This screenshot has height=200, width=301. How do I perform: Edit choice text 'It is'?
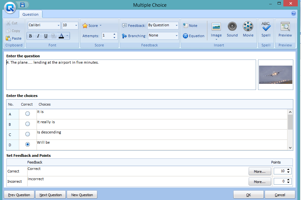162,114
